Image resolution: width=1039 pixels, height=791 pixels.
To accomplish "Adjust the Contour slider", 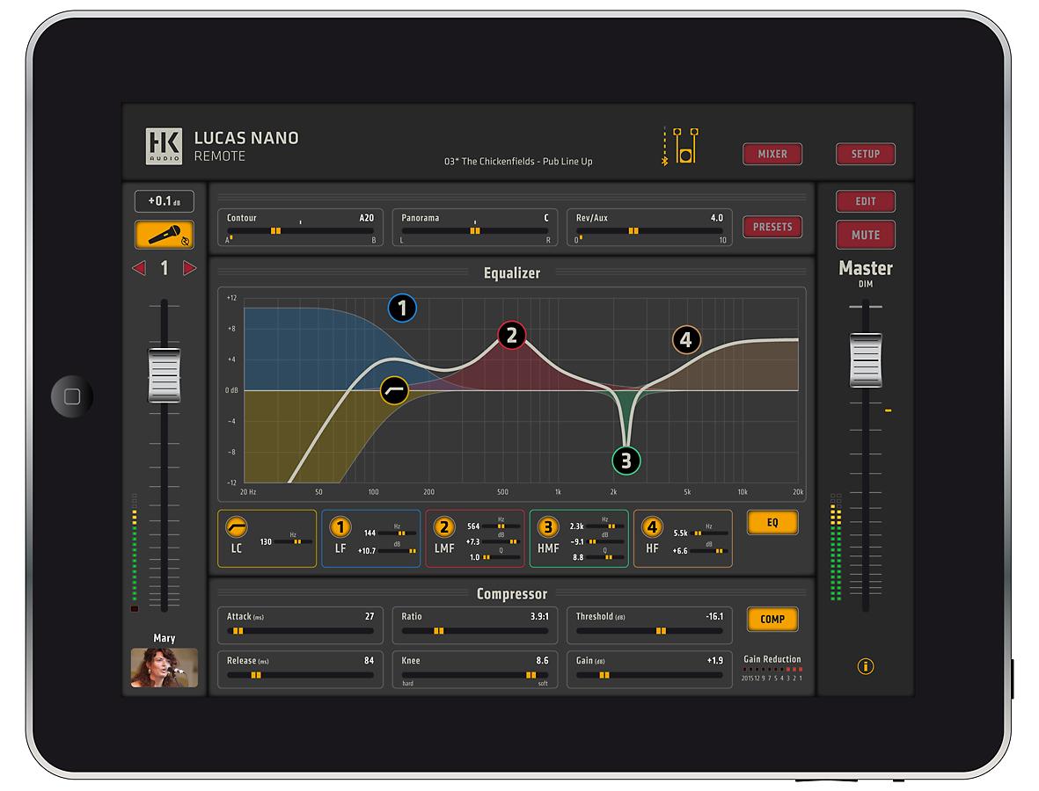I will 301,231.
